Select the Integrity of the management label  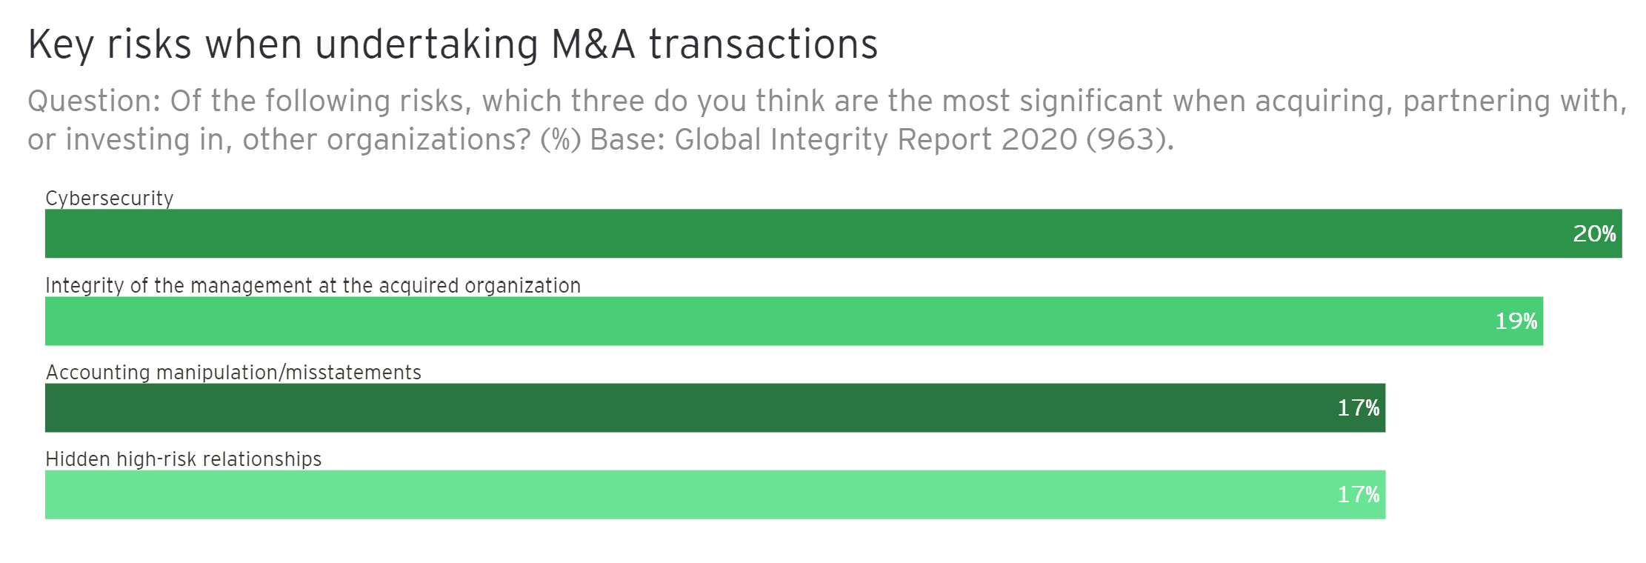pos(313,286)
